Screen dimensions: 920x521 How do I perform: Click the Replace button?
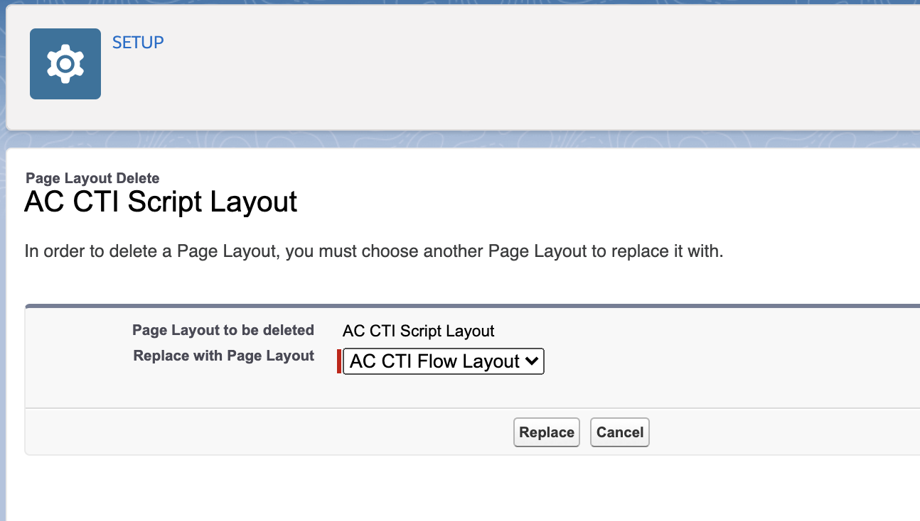click(x=547, y=432)
